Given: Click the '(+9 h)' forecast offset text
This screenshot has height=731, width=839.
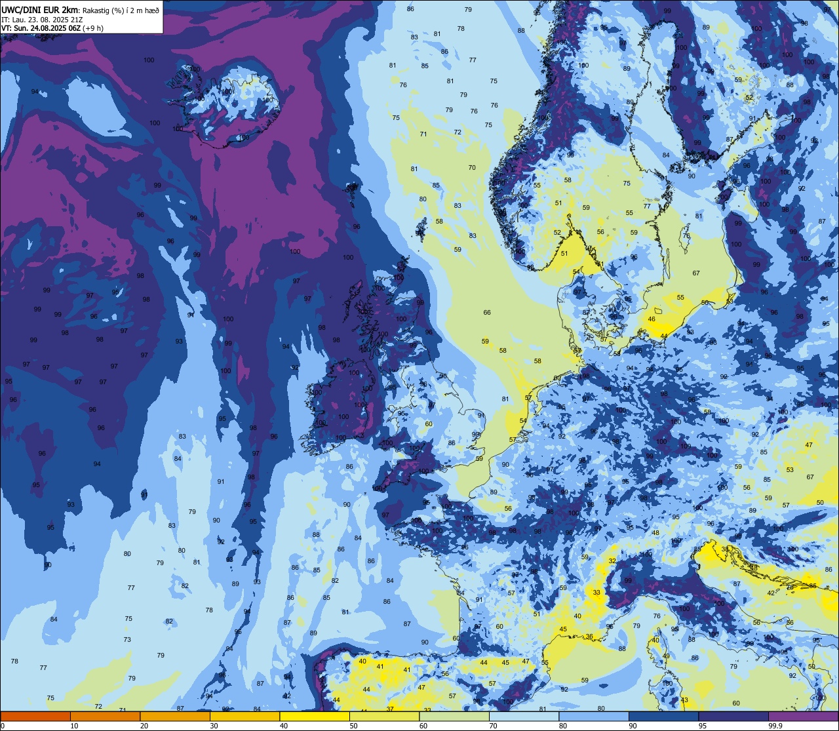Looking at the screenshot, I should [x=93, y=28].
